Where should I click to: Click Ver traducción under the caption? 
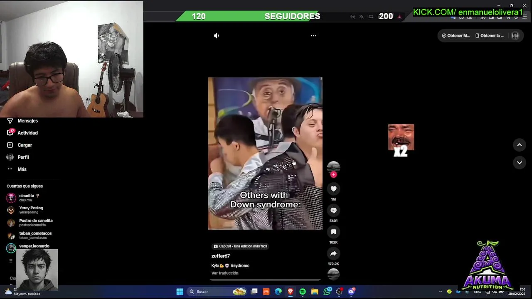click(225, 273)
